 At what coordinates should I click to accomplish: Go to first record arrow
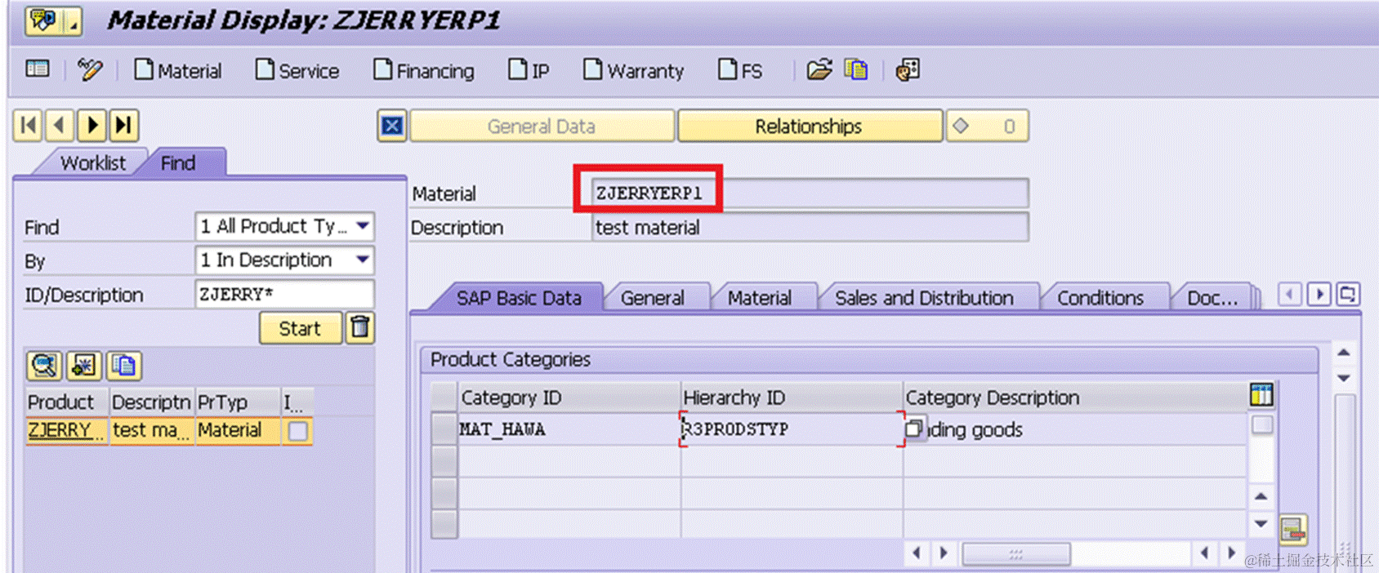(28, 125)
